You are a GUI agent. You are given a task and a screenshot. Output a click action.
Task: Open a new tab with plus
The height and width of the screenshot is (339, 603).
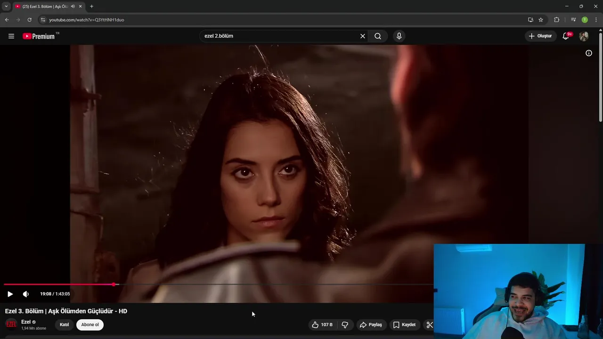(91, 7)
